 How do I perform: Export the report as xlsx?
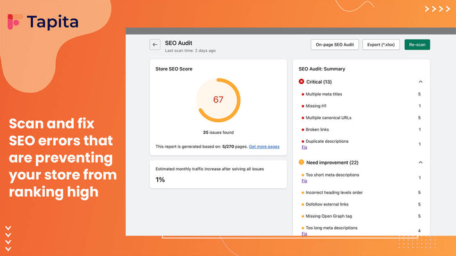click(x=381, y=45)
